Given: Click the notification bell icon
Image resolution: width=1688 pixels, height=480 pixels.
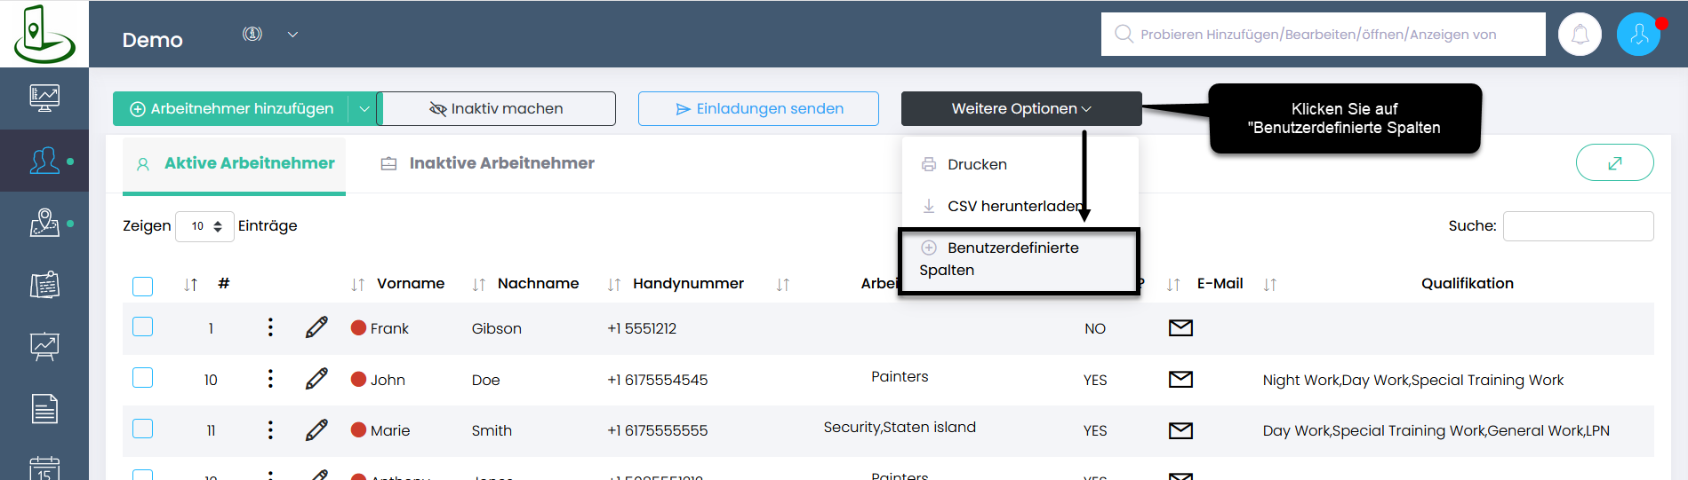Looking at the screenshot, I should tap(1580, 35).
